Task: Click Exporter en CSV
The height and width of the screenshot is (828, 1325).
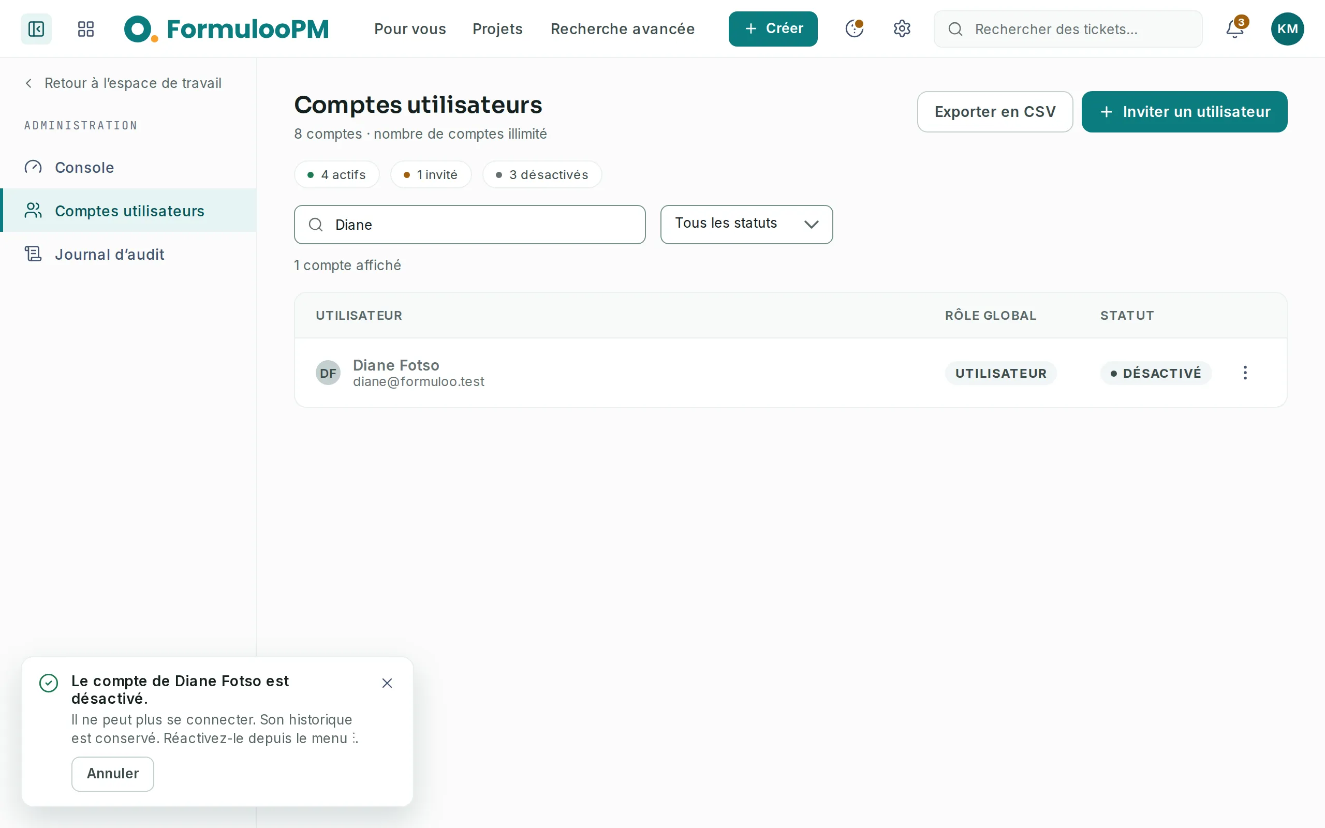Action: coord(995,112)
